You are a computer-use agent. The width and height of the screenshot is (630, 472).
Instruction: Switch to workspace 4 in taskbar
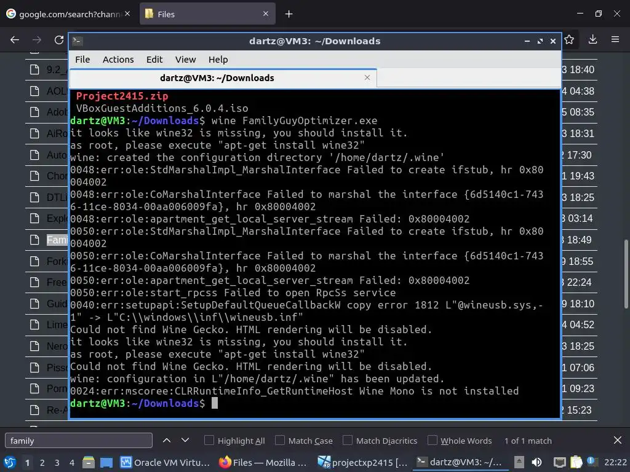[x=72, y=463]
